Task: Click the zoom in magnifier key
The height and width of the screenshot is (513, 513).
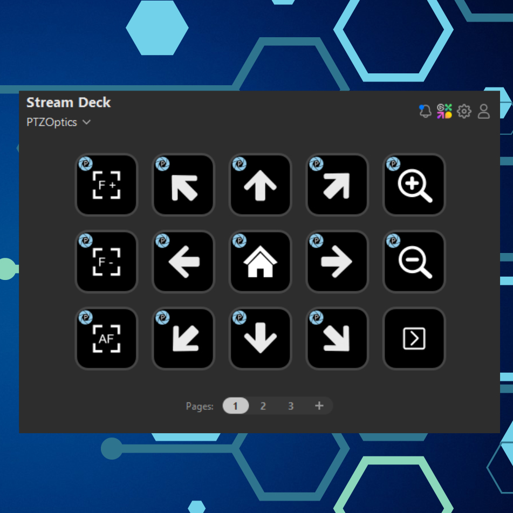Action: click(414, 185)
